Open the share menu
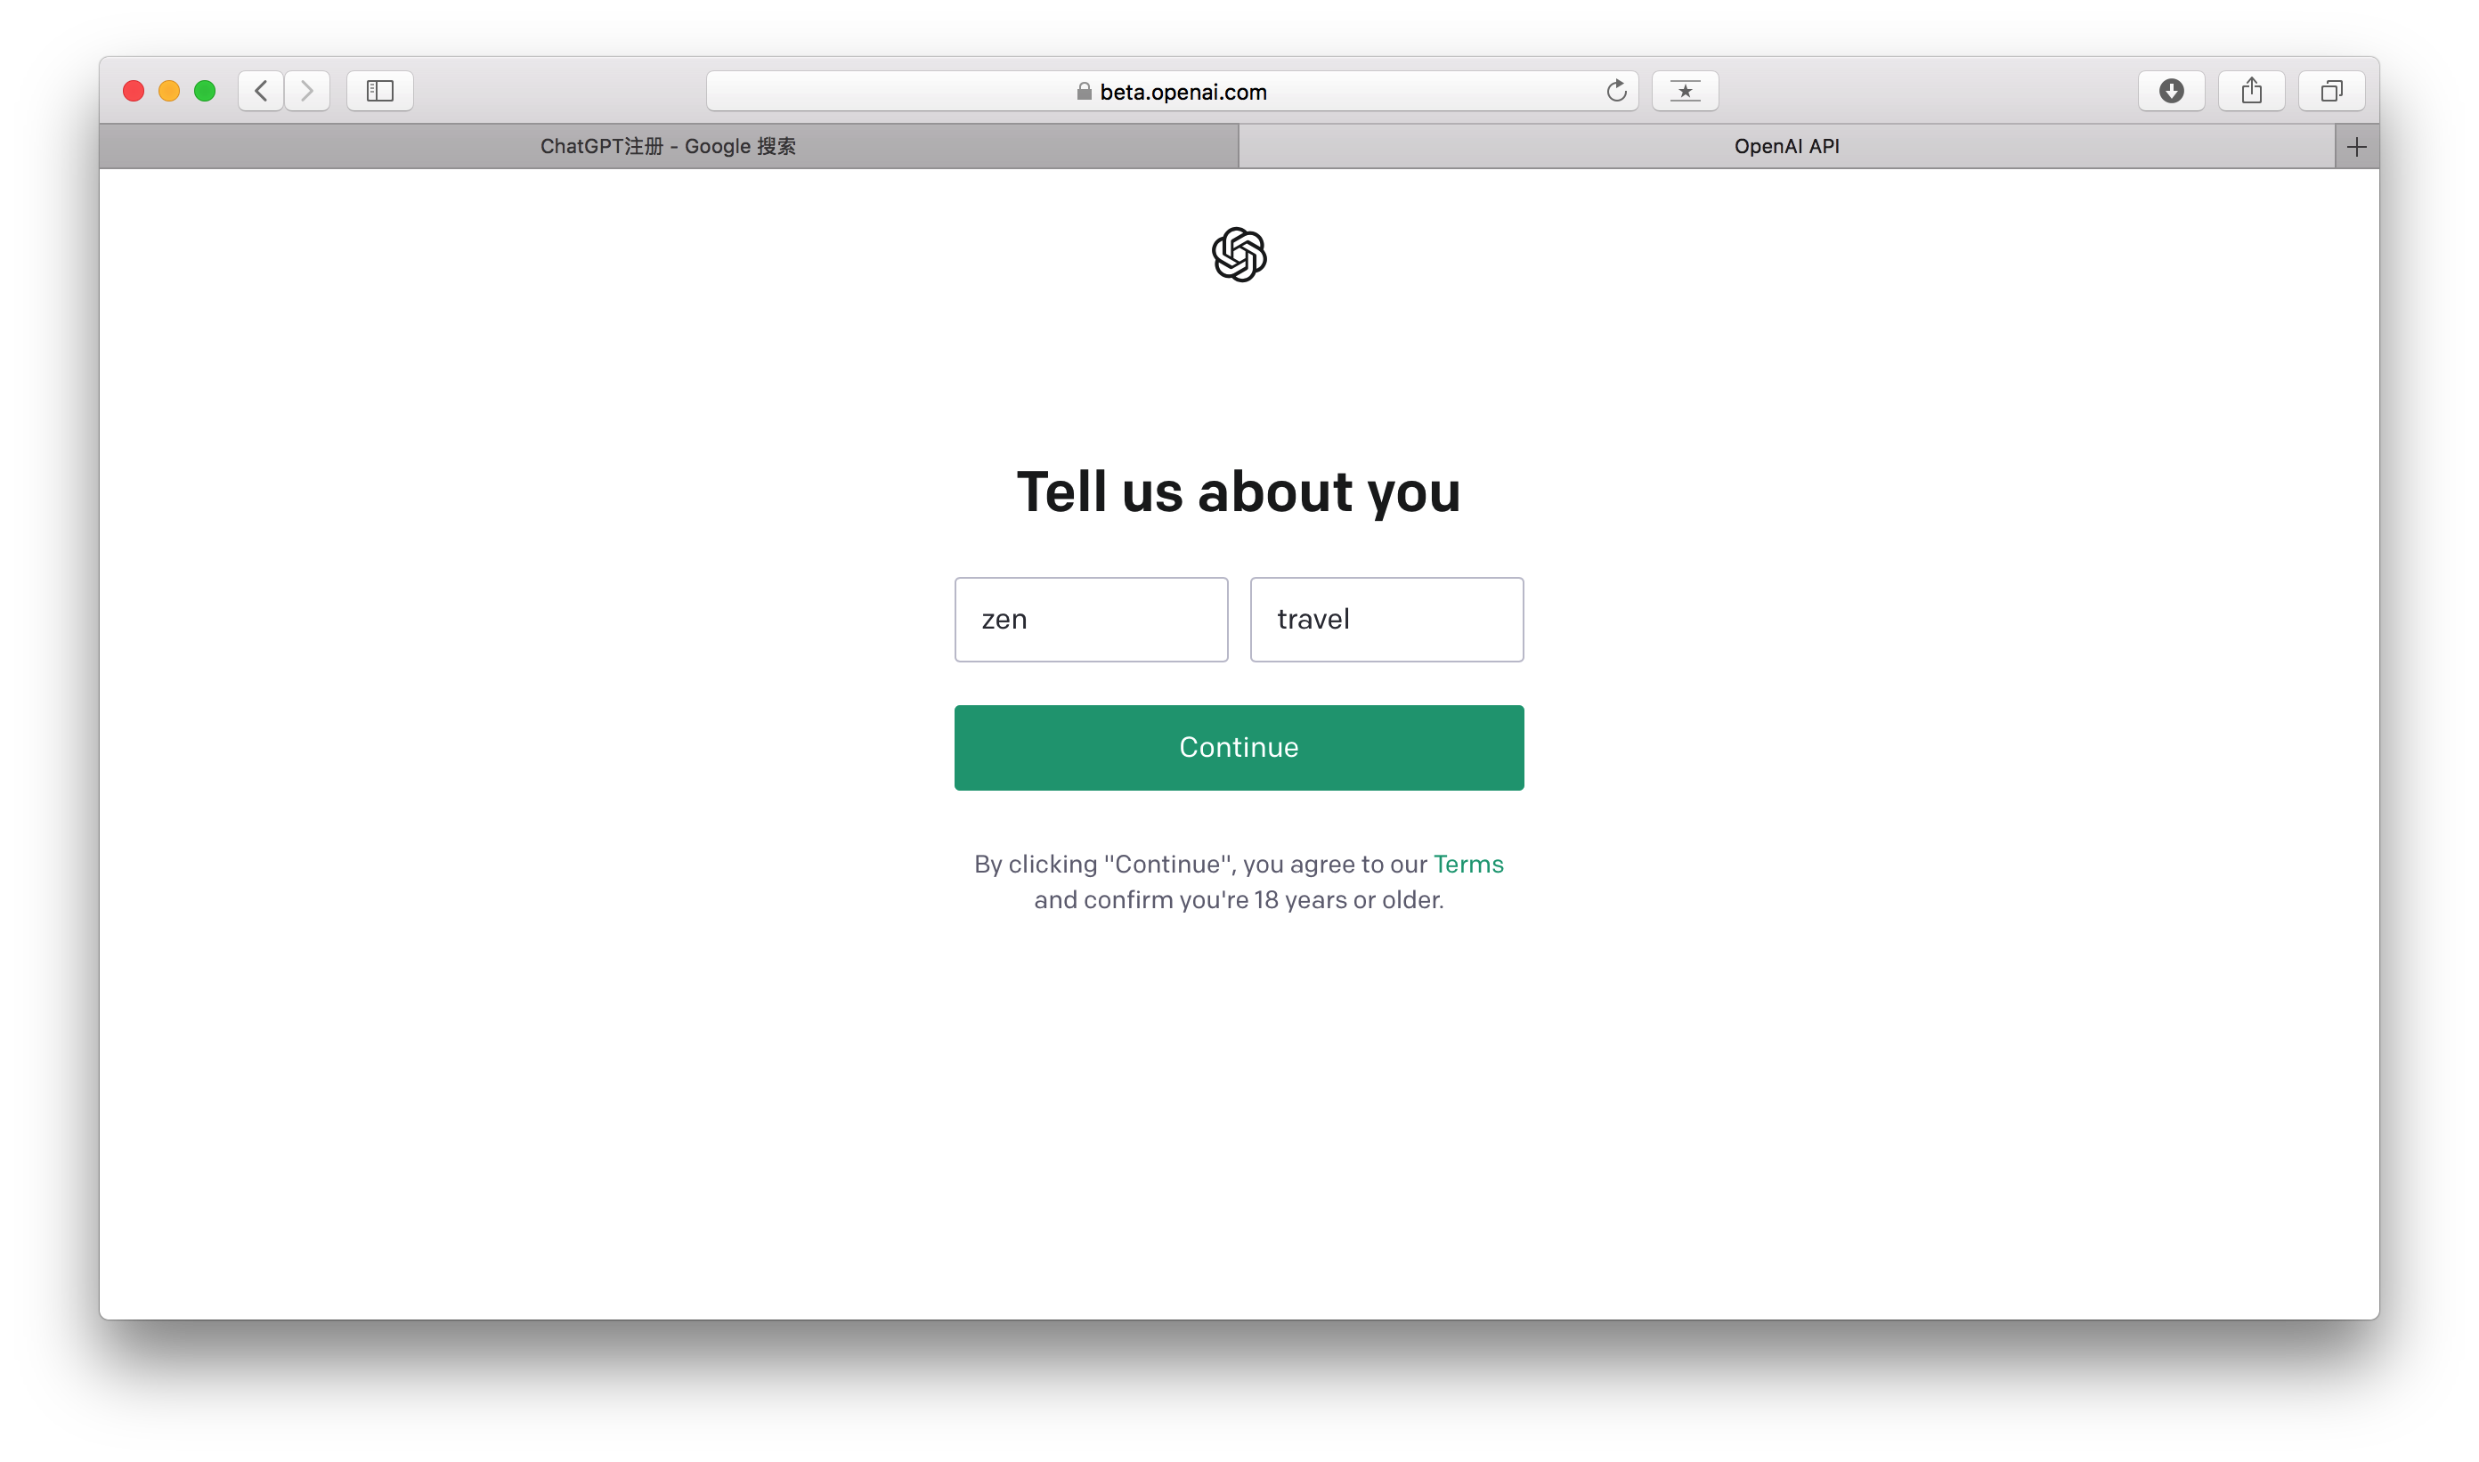Image resolution: width=2479 pixels, height=1462 pixels. pos(2251,91)
